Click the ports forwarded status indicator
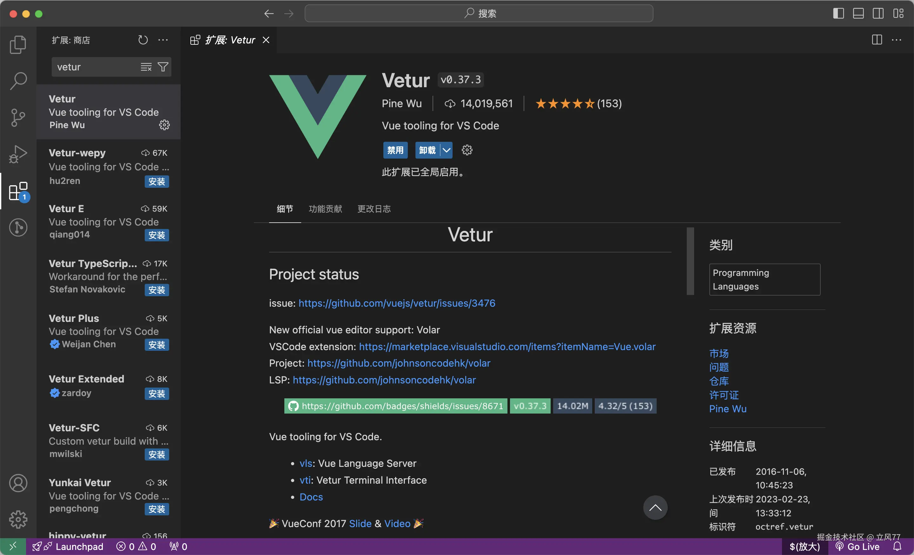Image resolution: width=914 pixels, height=555 pixels. 178,546
